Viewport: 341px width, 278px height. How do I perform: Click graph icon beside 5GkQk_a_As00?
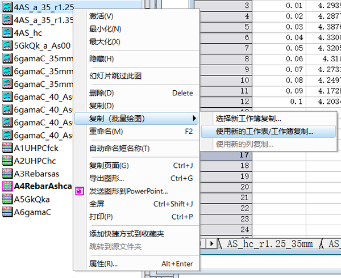pyautogui.click(x=7, y=45)
